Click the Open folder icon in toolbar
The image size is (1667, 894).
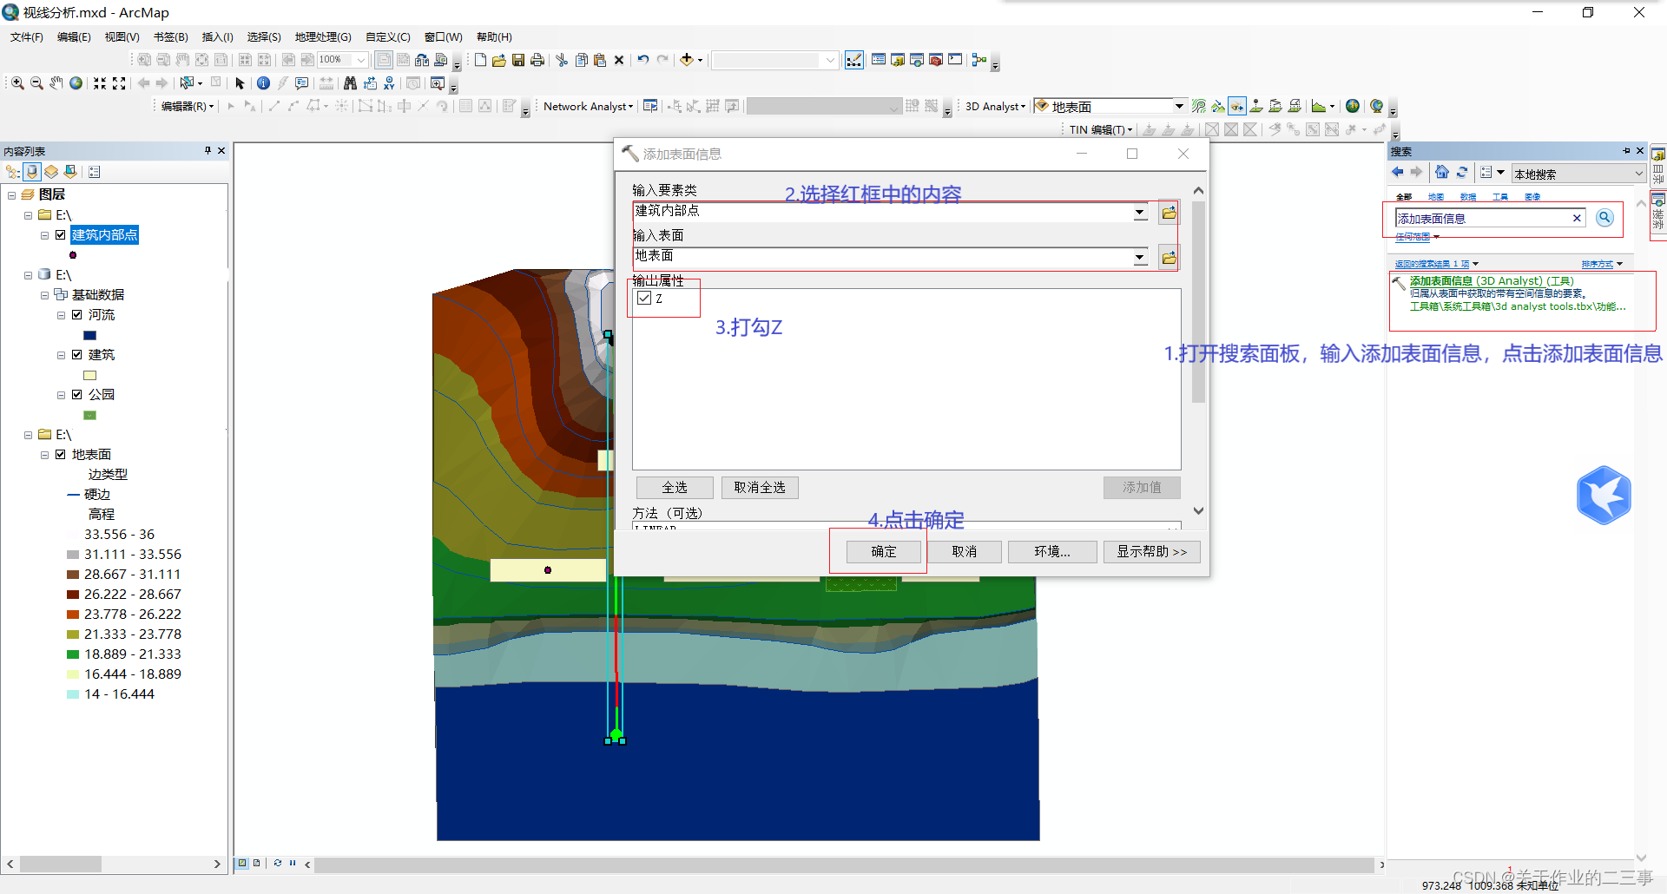pos(499,60)
